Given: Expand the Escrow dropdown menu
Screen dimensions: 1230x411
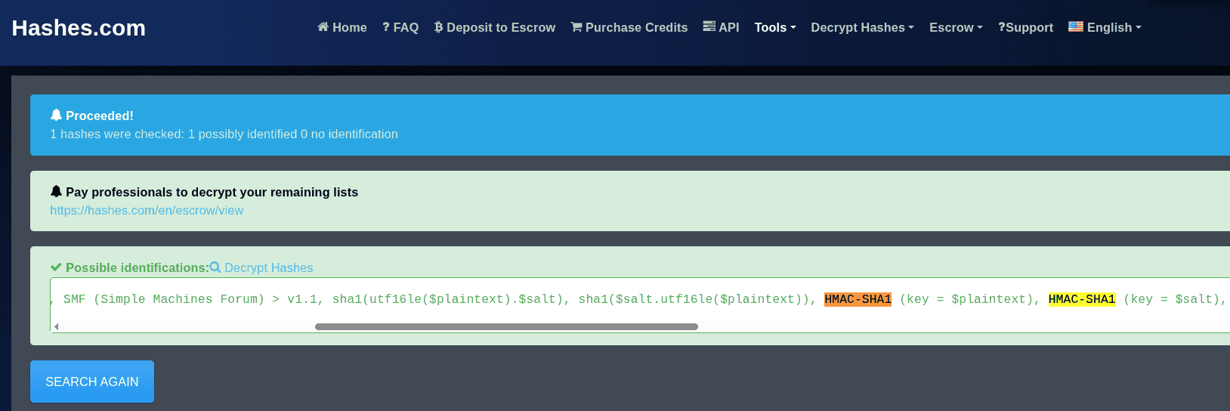Looking at the screenshot, I should [956, 27].
